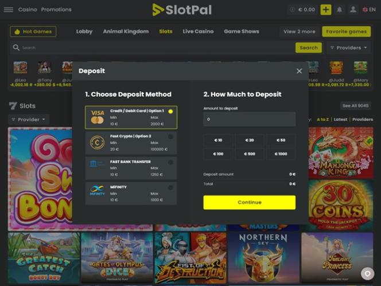The image size is (381, 286).
Task: Open the notifications bell icon
Action: 339,10
